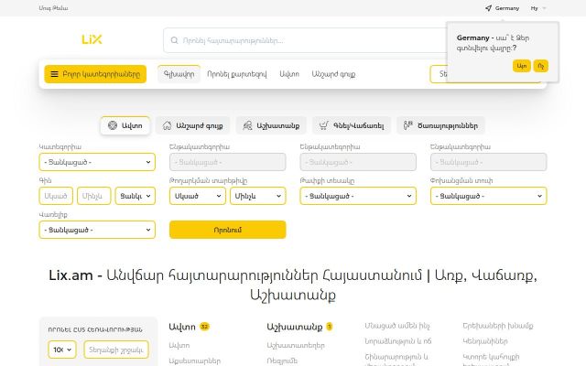Click the house icon on Անշարժ գույք tab

[167, 125]
